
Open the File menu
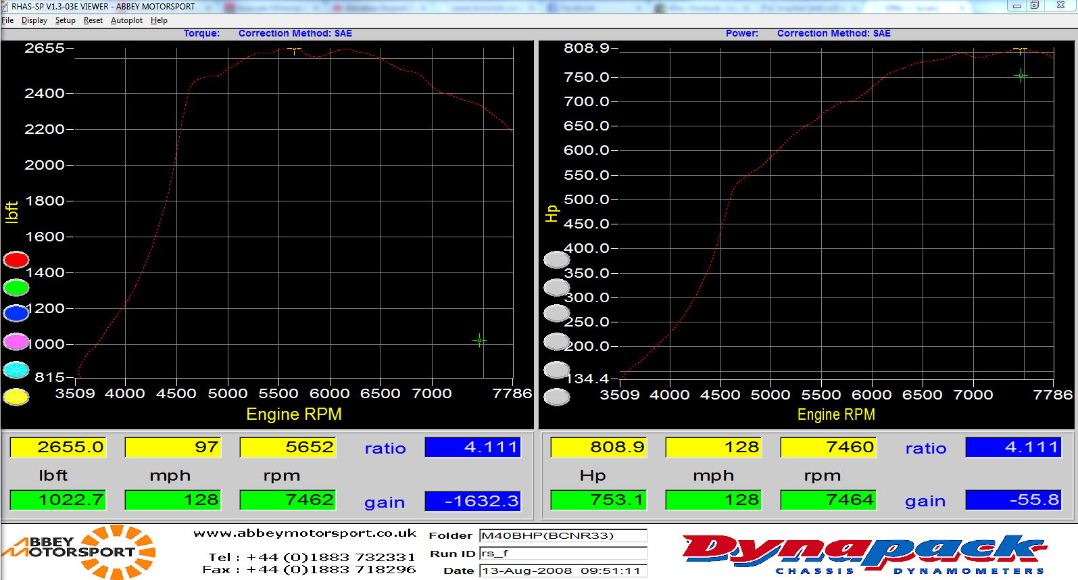(x=7, y=20)
